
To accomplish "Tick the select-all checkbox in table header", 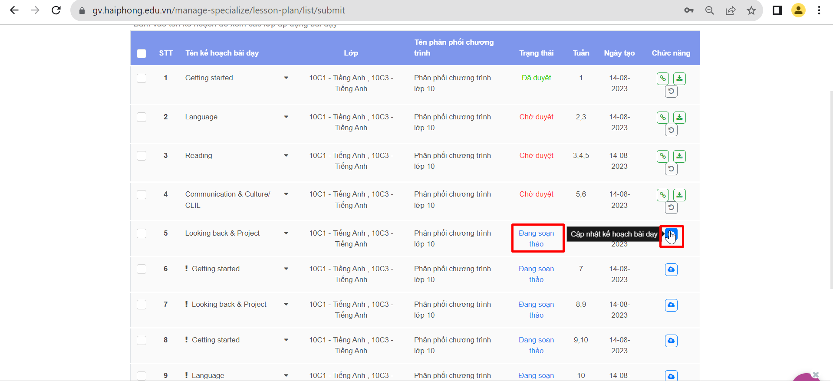I will (x=142, y=53).
